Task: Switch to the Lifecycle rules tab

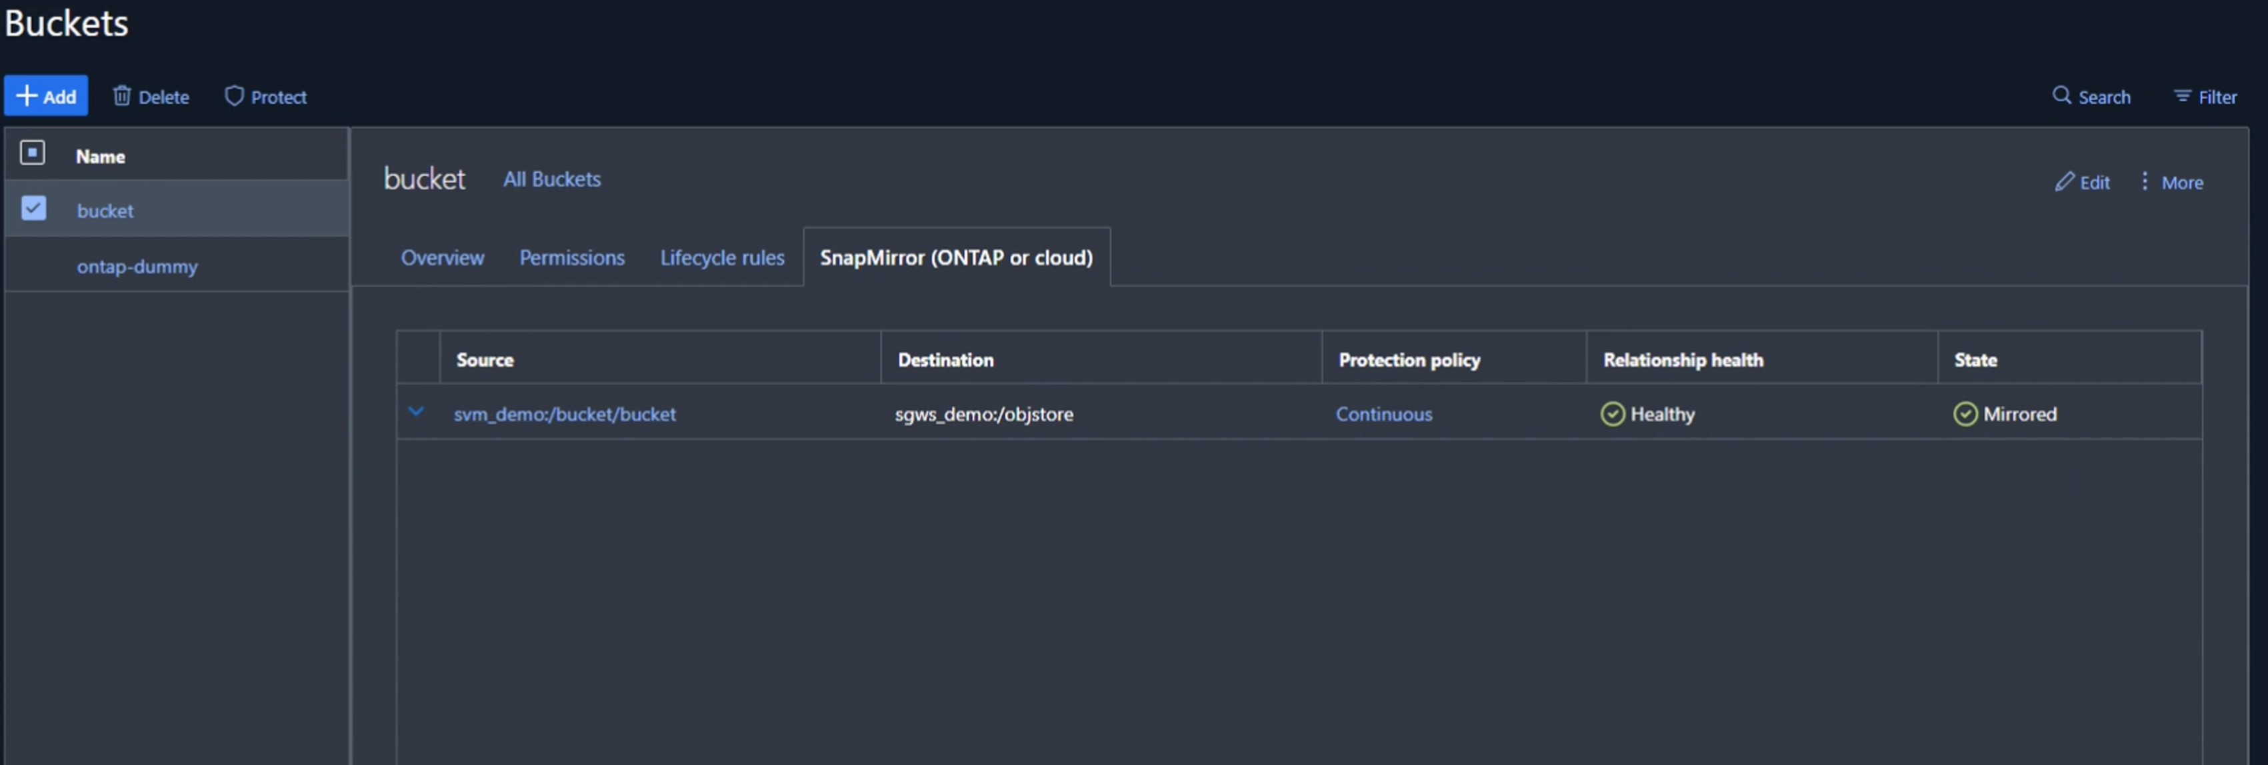Action: (x=722, y=256)
